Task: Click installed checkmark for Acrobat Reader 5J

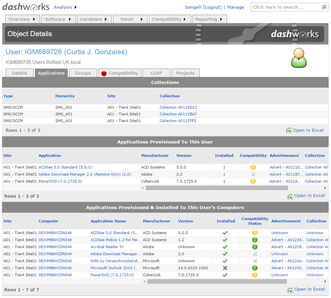Action: pos(225,247)
